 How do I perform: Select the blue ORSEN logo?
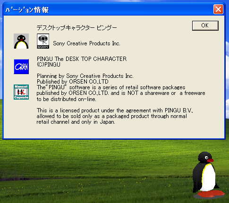pos(21,67)
